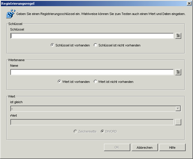Screen dimensions: 193x159
Task: Focus the Schlüssel text field
Action: pos(92,36)
